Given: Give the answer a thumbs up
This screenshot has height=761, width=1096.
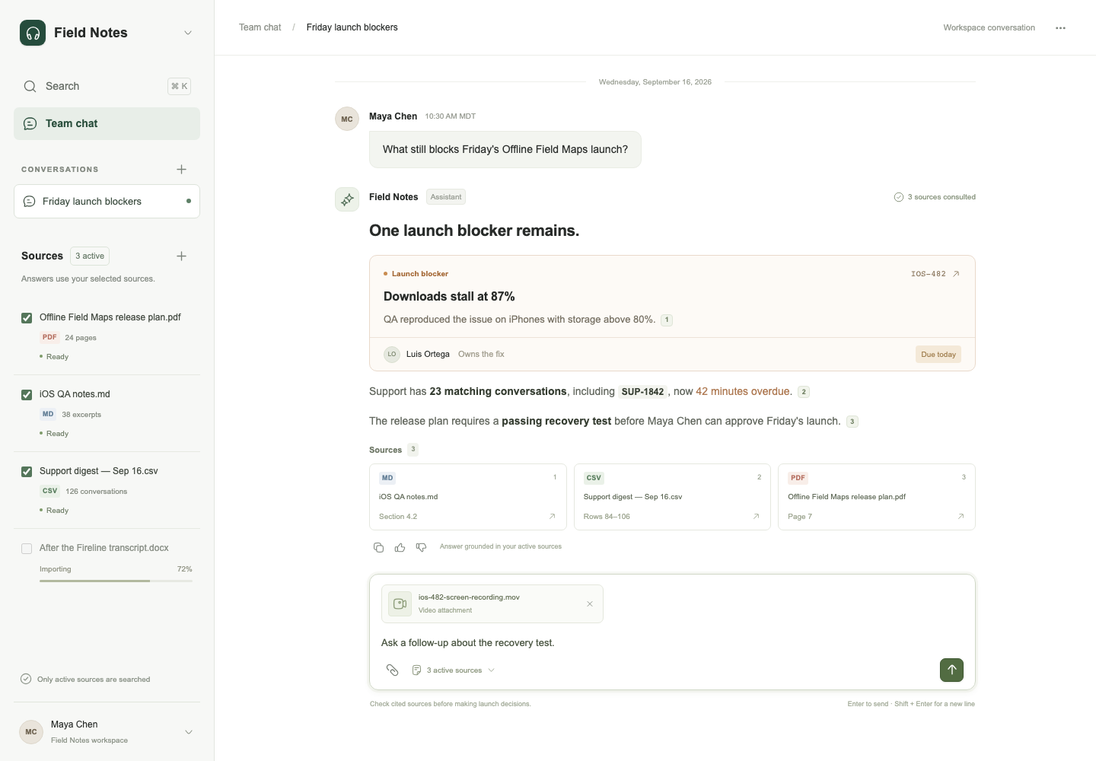Looking at the screenshot, I should [x=400, y=547].
